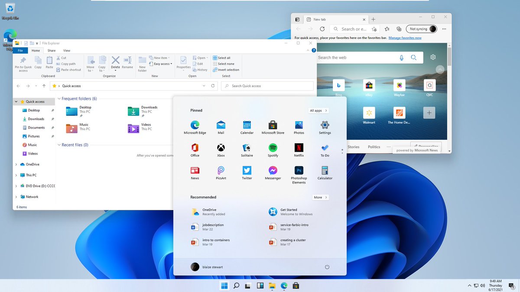Open Microsoft Edge from pinned apps
This screenshot has height=292, width=520.
[x=195, y=127]
